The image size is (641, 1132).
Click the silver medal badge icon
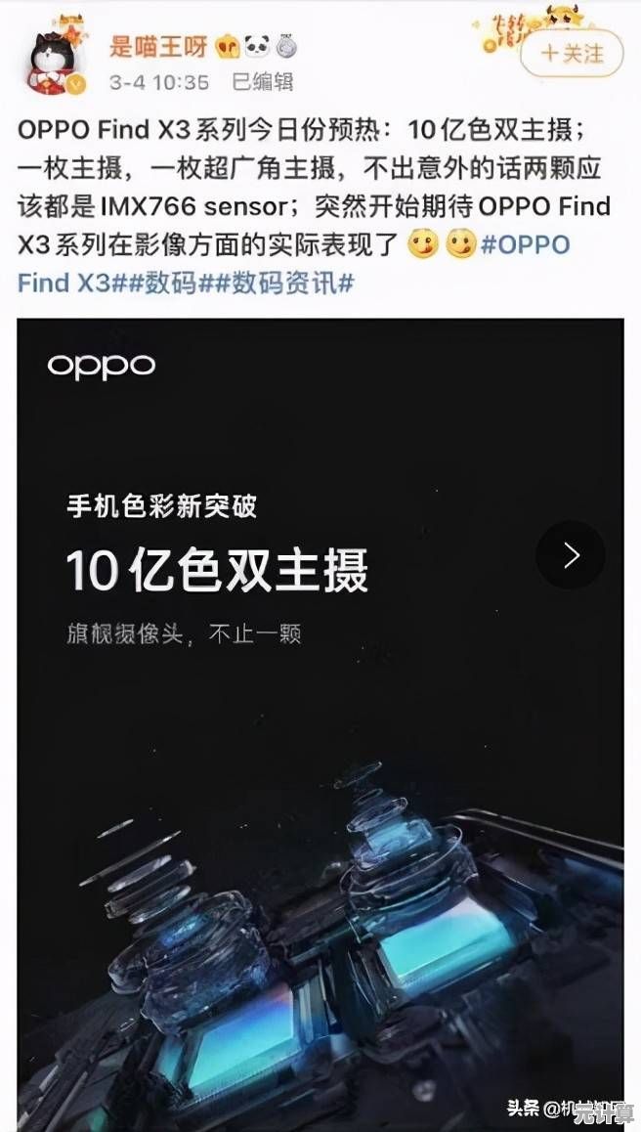[286, 47]
